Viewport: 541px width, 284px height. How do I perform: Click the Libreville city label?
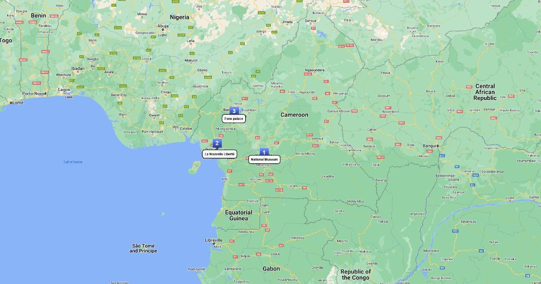214,240
